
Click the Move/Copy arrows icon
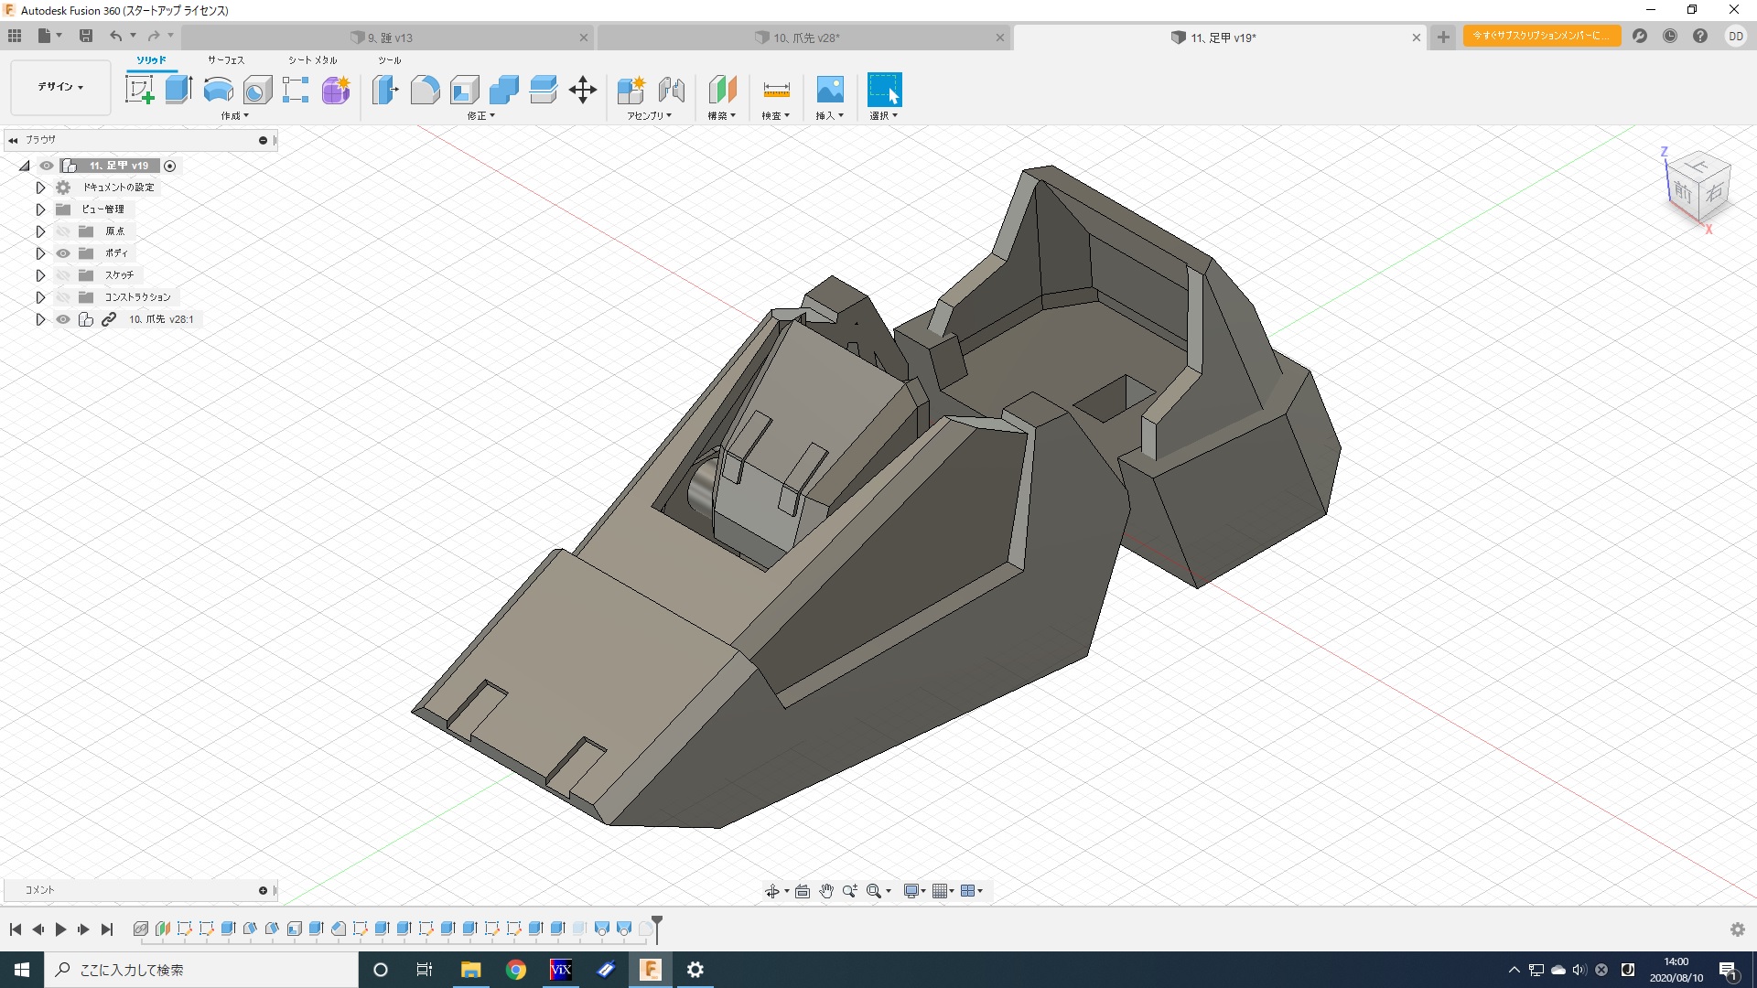pos(582,90)
